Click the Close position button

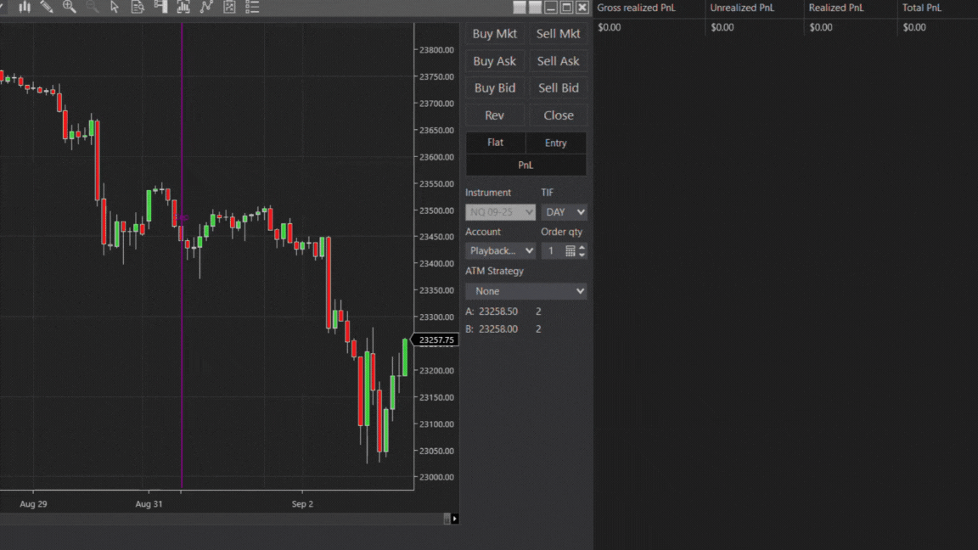coord(558,115)
